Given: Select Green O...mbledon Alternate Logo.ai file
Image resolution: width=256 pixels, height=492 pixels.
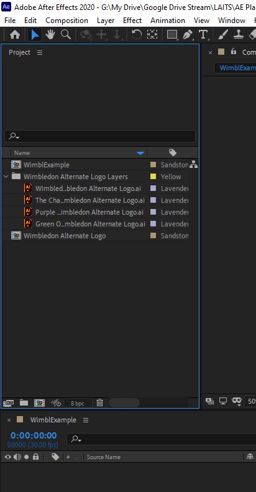Looking at the screenshot, I should point(90,224).
